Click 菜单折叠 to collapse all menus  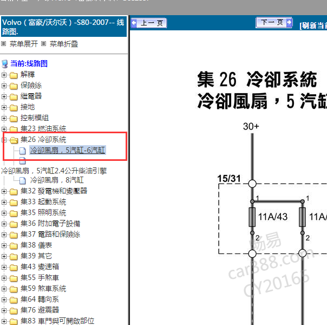[64, 44]
